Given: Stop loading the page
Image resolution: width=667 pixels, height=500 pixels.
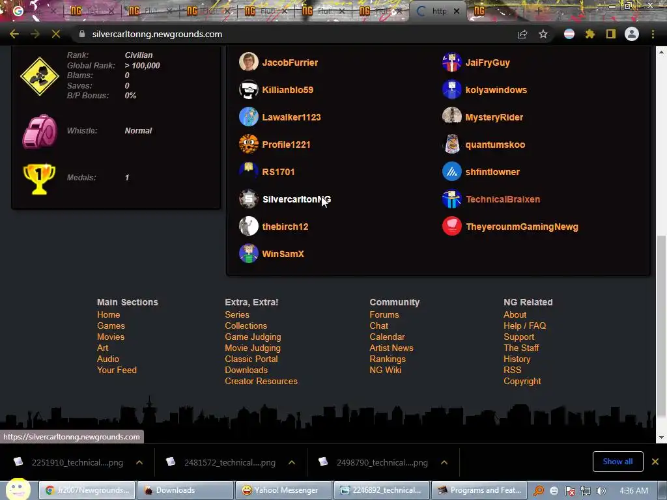Looking at the screenshot, I should click(x=56, y=34).
